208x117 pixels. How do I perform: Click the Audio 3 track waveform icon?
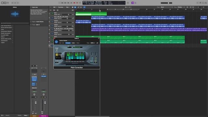coord(52,34)
